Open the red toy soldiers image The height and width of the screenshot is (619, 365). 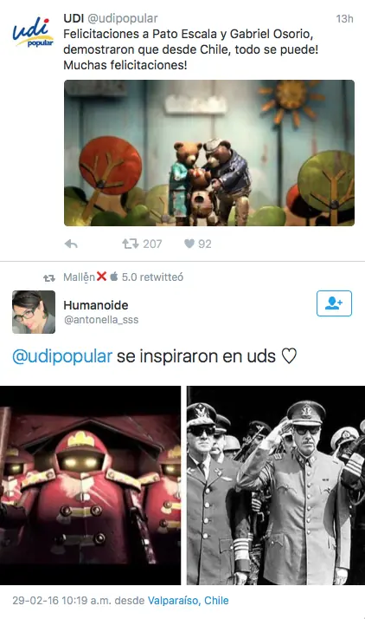point(90,485)
